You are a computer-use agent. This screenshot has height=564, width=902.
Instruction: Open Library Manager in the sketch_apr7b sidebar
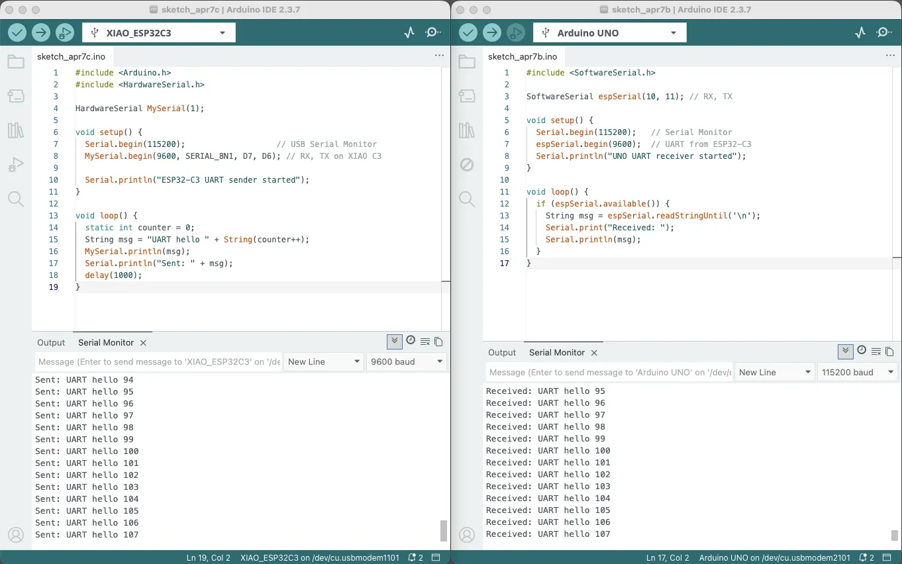pos(467,130)
